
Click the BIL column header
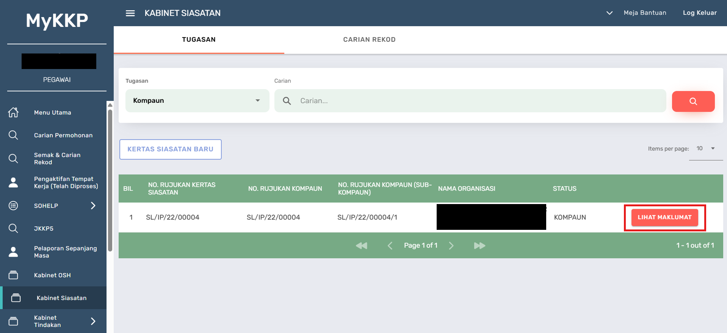(x=128, y=189)
